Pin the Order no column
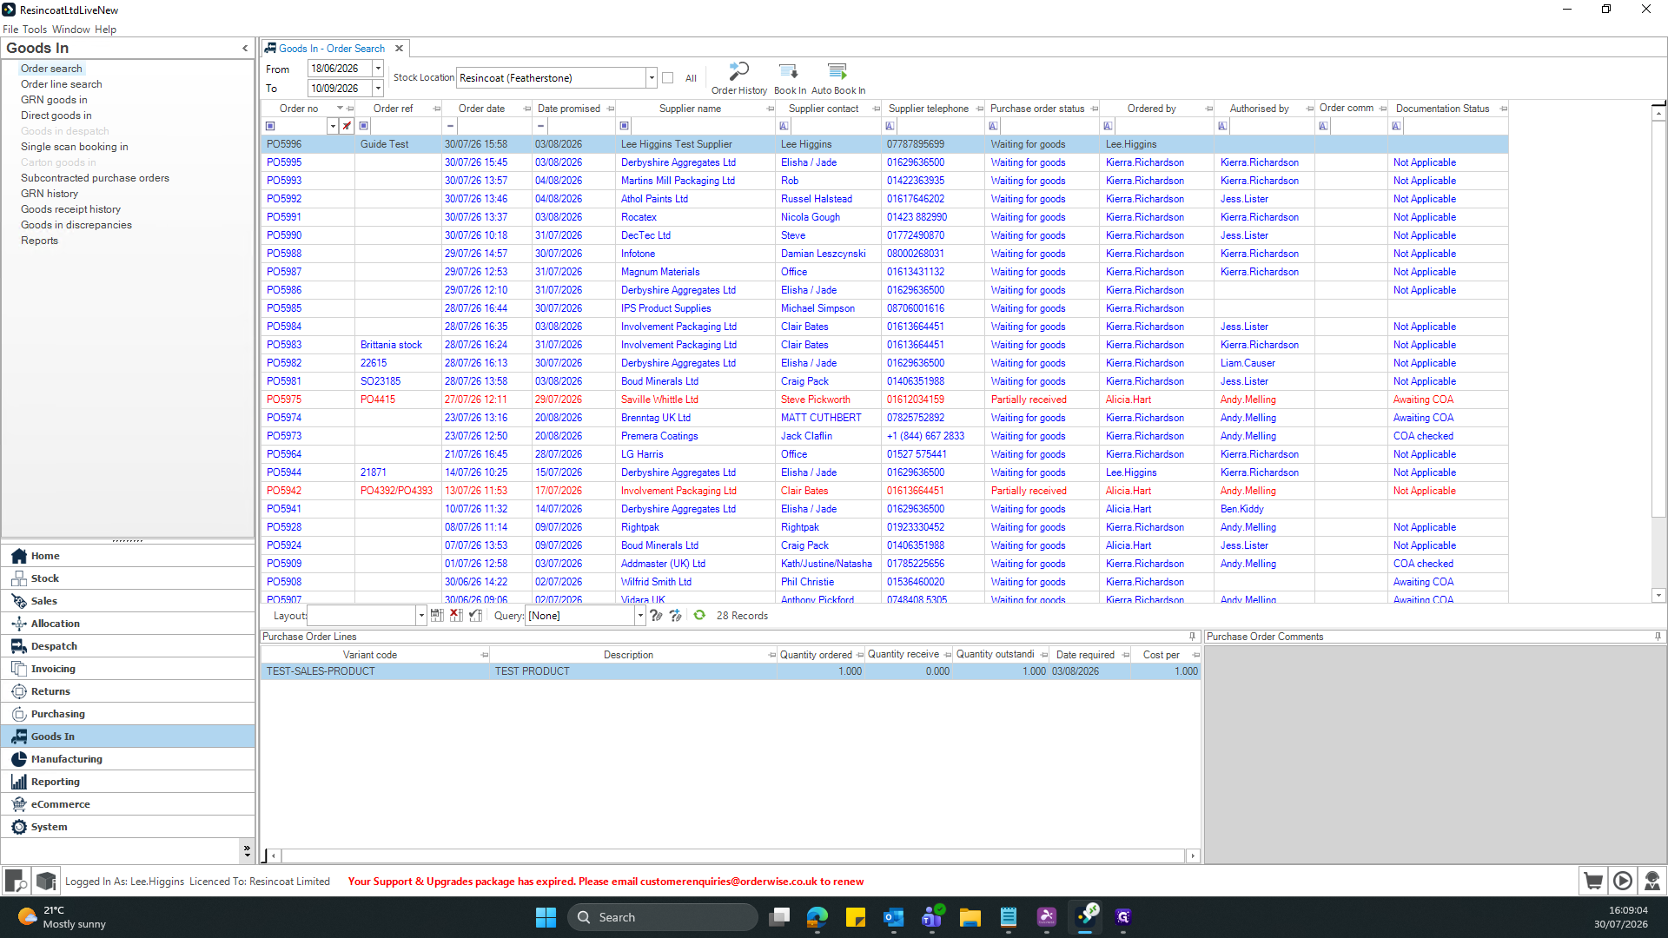1668x938 pixels. (350, 109)
